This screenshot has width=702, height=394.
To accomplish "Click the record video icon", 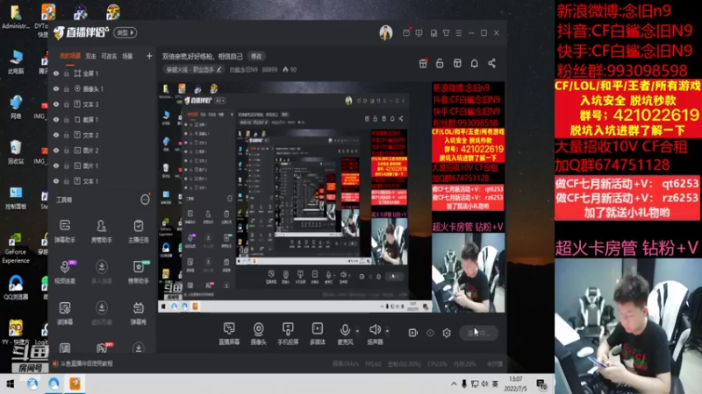I will click(413, 333).
